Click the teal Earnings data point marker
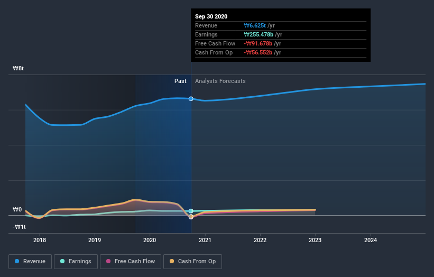434x277 pixels. [191, 211]
